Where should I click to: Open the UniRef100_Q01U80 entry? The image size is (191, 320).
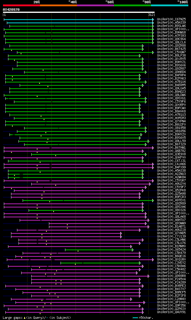click(171, 260)
